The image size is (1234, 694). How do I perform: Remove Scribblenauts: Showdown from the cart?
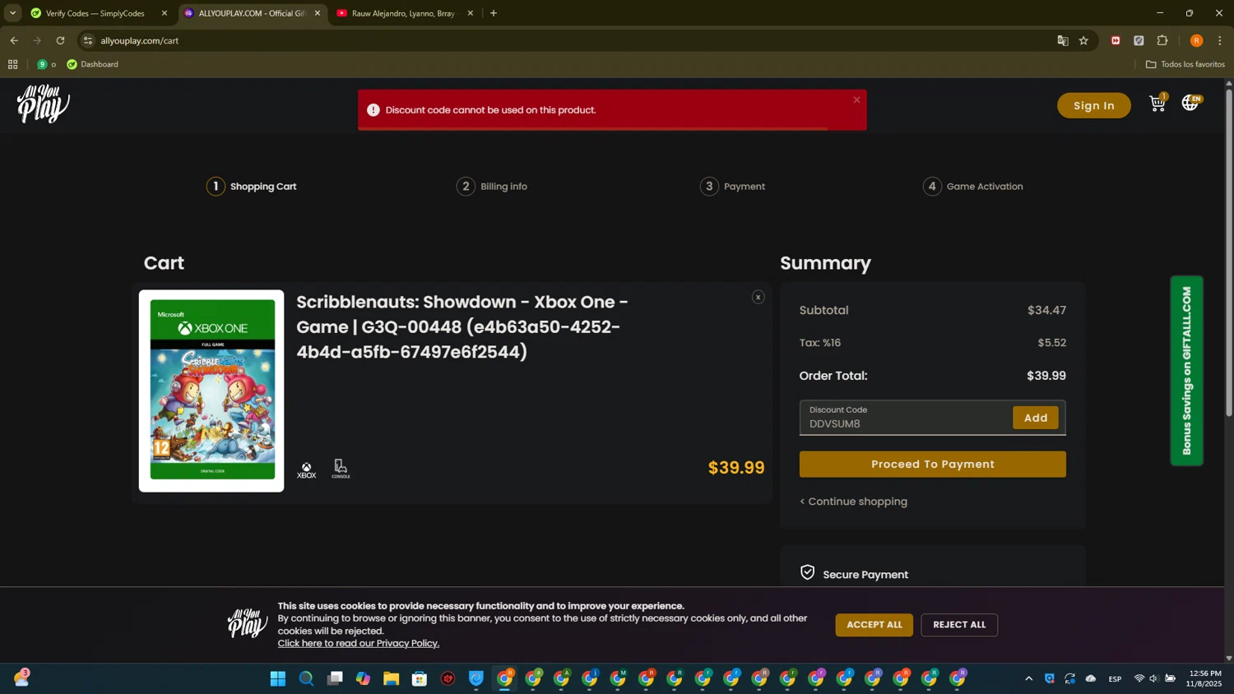pos(758,297)
